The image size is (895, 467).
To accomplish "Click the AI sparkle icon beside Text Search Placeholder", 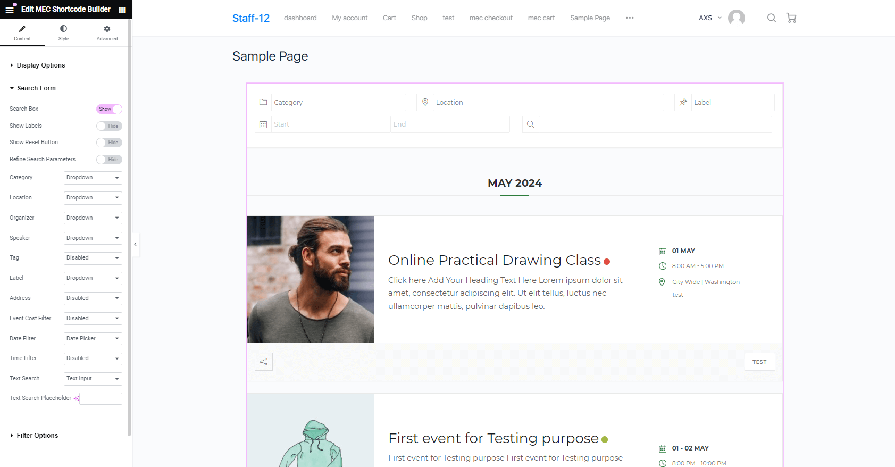I will coord(76,398).
